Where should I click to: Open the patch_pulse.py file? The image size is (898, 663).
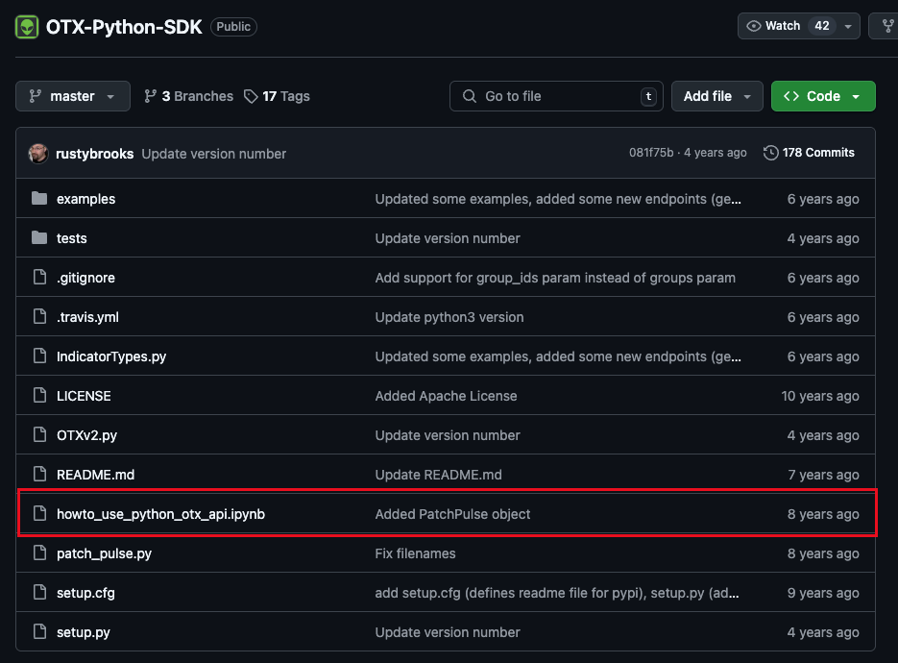click(x=105, y=553)
